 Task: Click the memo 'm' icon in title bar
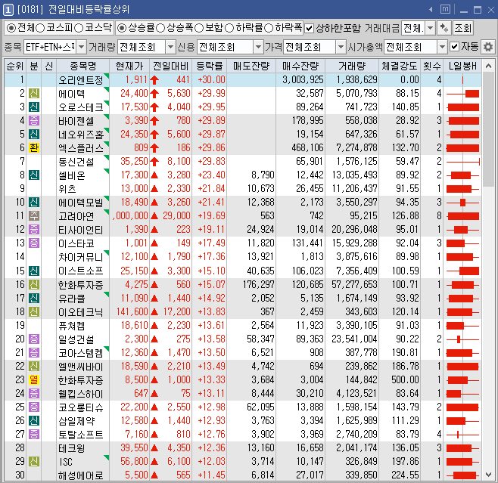[x=445, y=9]
